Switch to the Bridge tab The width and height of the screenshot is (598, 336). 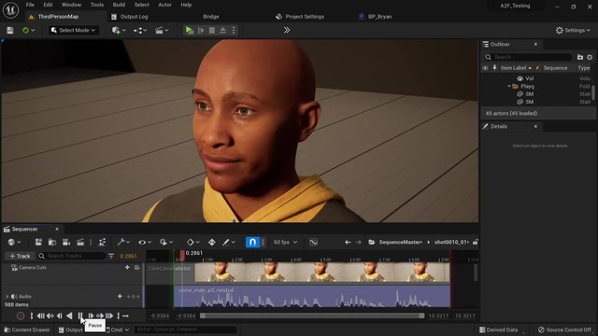coord(211,17)
